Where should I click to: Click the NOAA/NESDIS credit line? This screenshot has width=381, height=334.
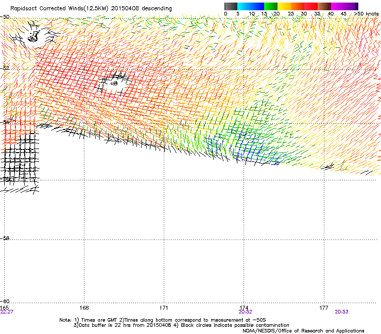coord(303,331)
